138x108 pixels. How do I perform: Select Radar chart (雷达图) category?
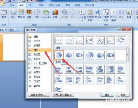click(39, 86)
